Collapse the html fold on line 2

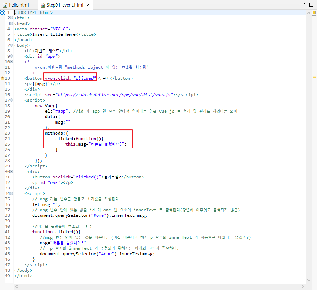[x=12, y=18]
